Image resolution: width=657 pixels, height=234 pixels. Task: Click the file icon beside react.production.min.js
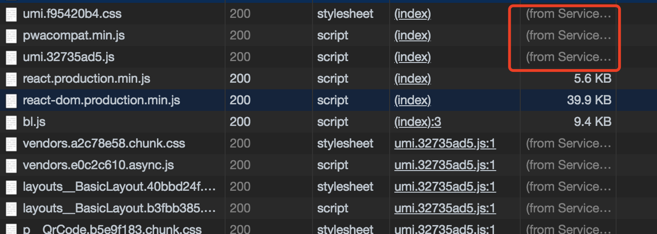point(11,79)
